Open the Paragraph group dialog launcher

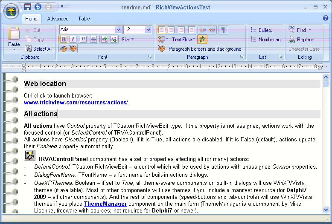click(242, 57)
